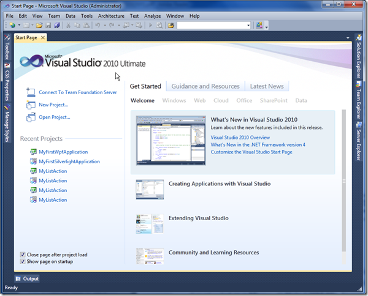
Task: Select the SharePoint sub-tab
Action: click(x=274, y=101)
